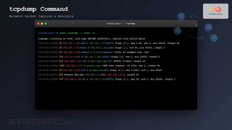This screenshot has width=232, height=130.
Task: Click the green maximize window dot
Action: [x=46, y=23]
